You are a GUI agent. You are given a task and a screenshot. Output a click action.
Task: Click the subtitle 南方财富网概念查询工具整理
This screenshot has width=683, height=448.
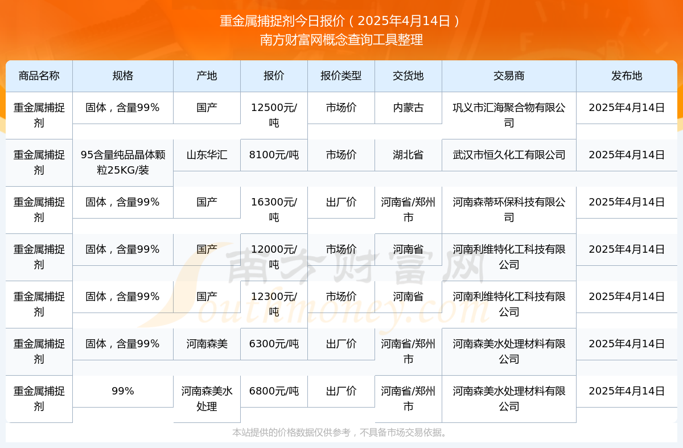341,40
